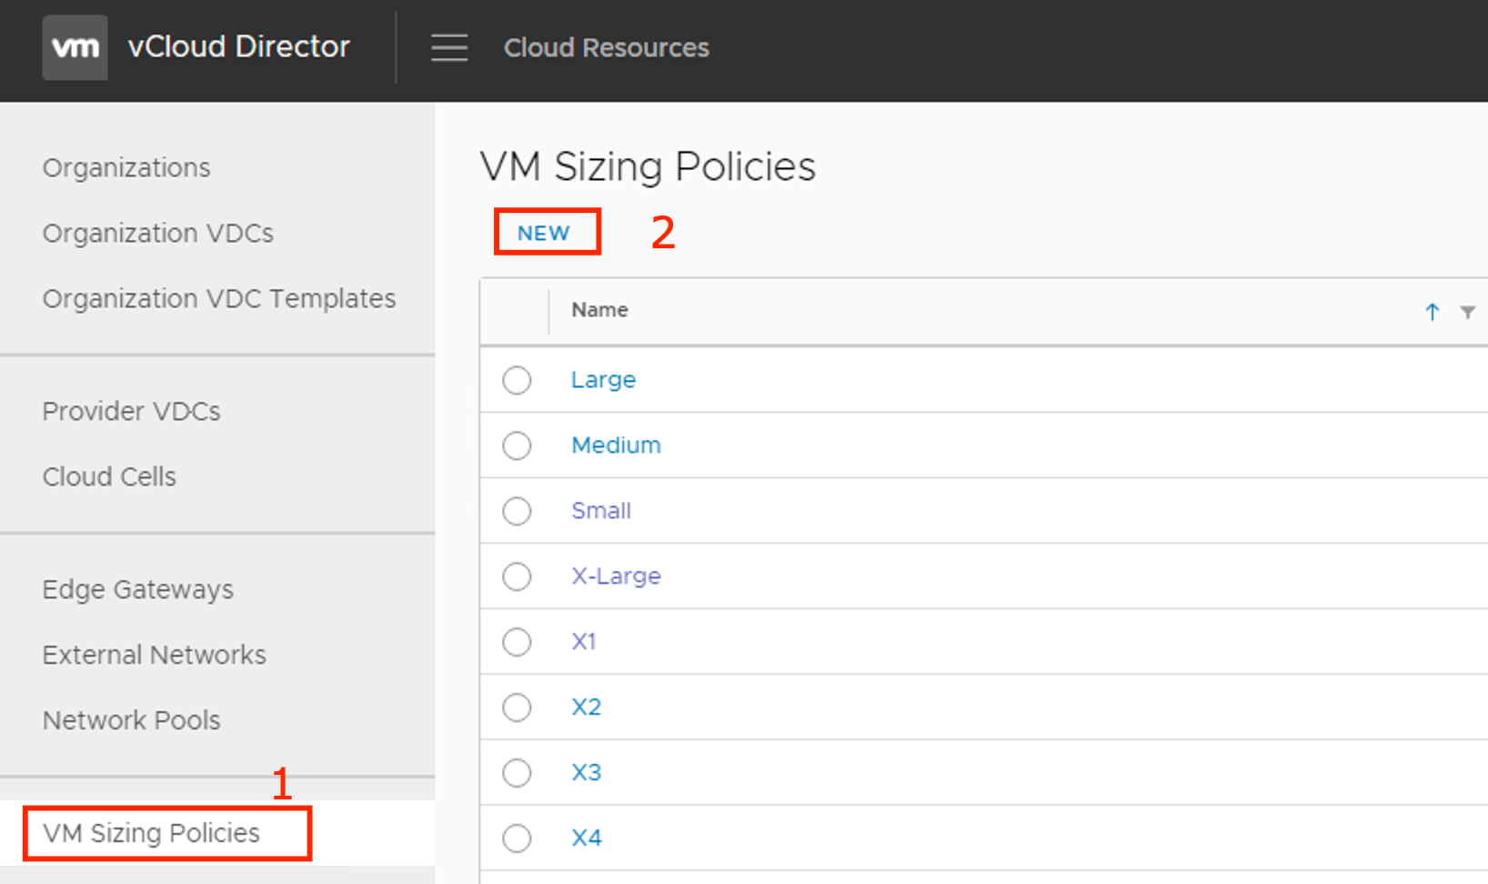This screenshot has width=1488, height=884.
Task: Select the Large policy radio button
Action: 517,380
